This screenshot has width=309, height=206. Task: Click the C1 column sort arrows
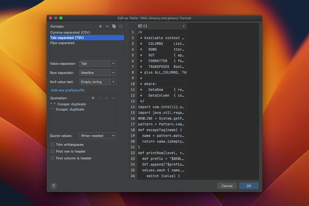184,26
